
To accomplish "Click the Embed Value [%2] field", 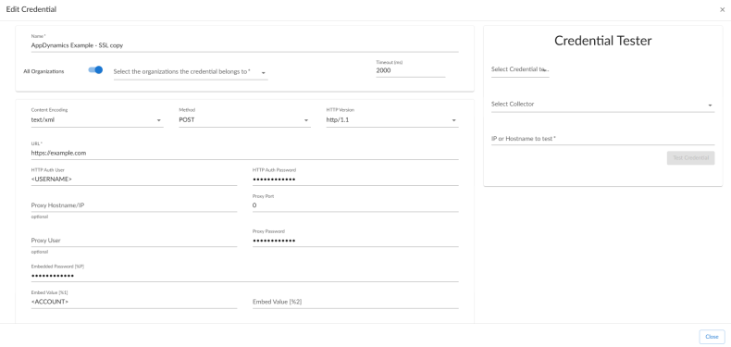I will [x=355, y=303].
